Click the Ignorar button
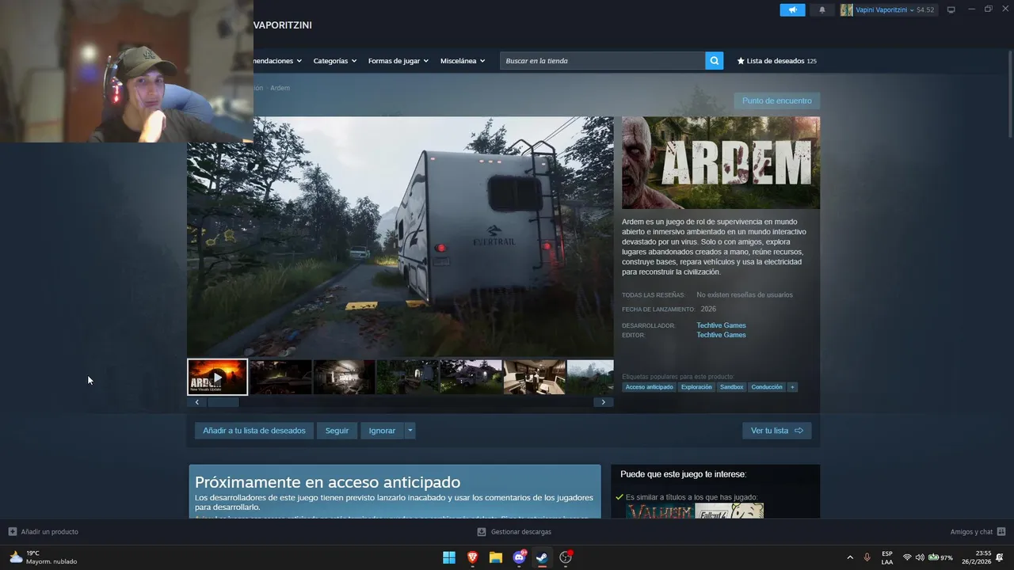The width and height of the screenshot is (1014, 570). pos(382,431)
